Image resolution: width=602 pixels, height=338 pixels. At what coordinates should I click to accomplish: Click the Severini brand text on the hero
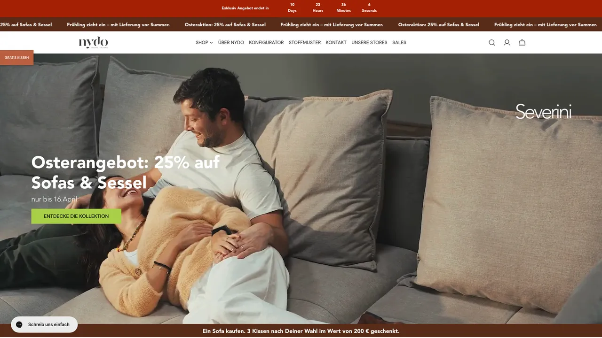click(x=543, y=112)
